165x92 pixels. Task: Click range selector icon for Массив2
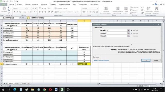(128, 33)
